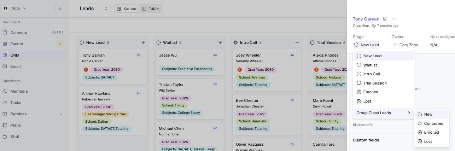Screen dimensions: 455x151
Task: Click the alert icon on Joey Wheeler card
Action: coord(239,70)
